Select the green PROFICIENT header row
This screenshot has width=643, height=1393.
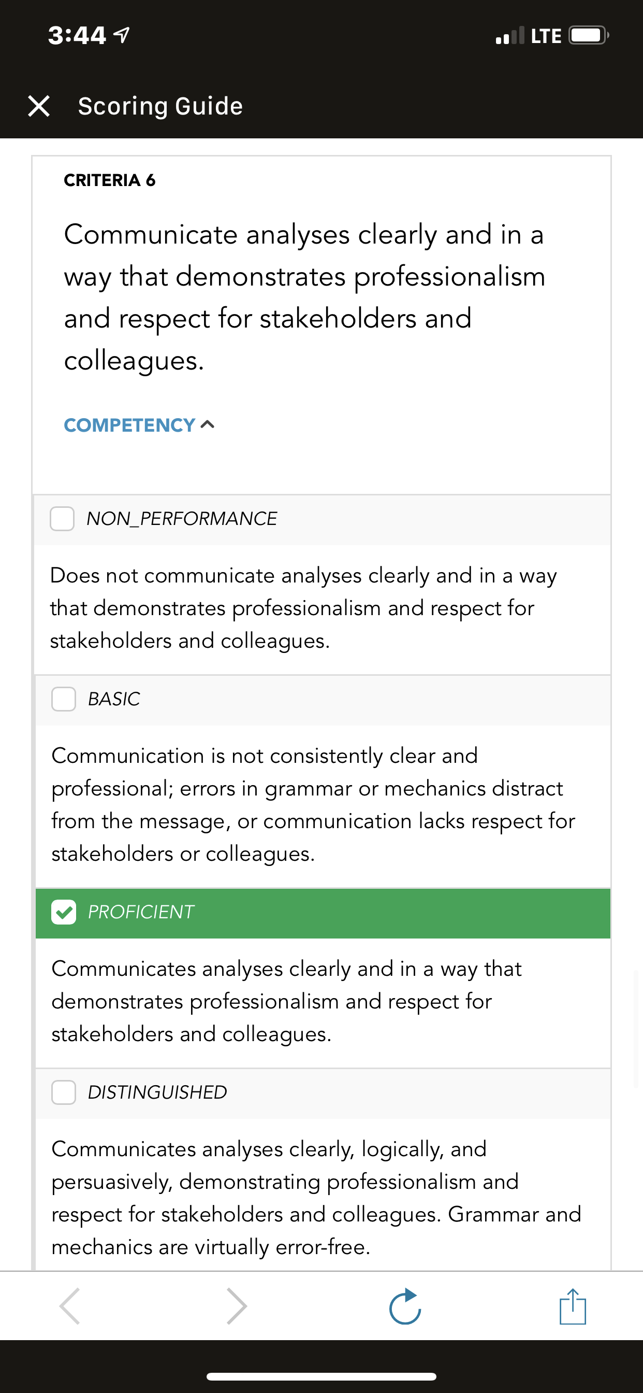(323, 913)
